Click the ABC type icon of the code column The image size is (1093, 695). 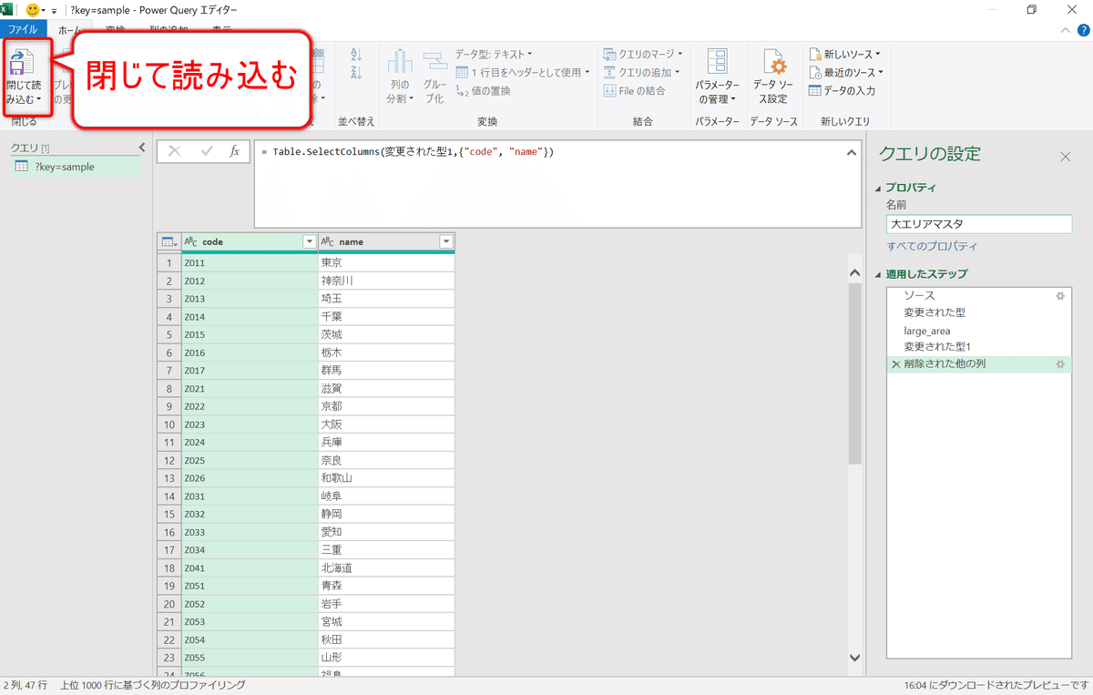pyautogui.click(x=191, y=241)
